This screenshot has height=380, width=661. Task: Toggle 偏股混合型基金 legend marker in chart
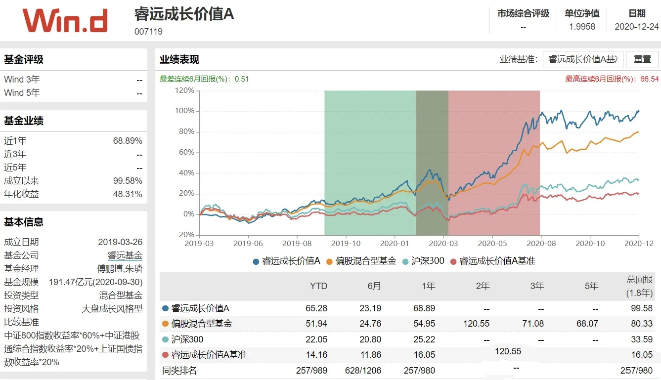click(x=330, y=261)
